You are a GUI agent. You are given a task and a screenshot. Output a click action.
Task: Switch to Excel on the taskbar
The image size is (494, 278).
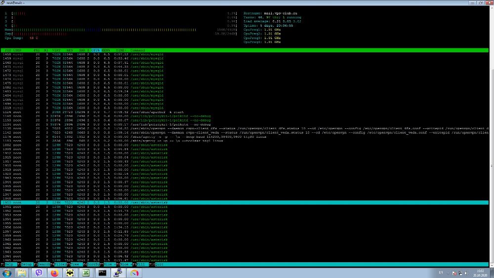(85, 273)
